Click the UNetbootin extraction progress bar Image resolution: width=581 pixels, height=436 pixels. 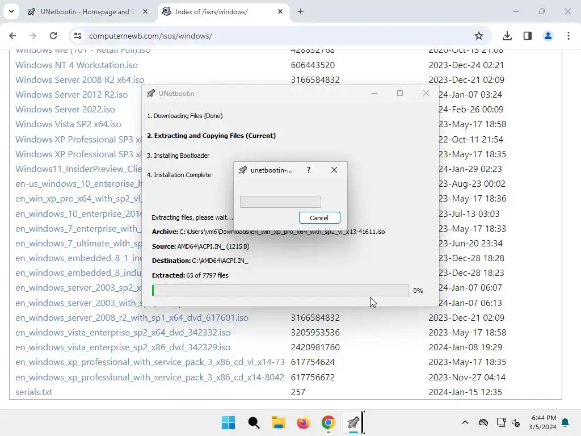(280, 290)
